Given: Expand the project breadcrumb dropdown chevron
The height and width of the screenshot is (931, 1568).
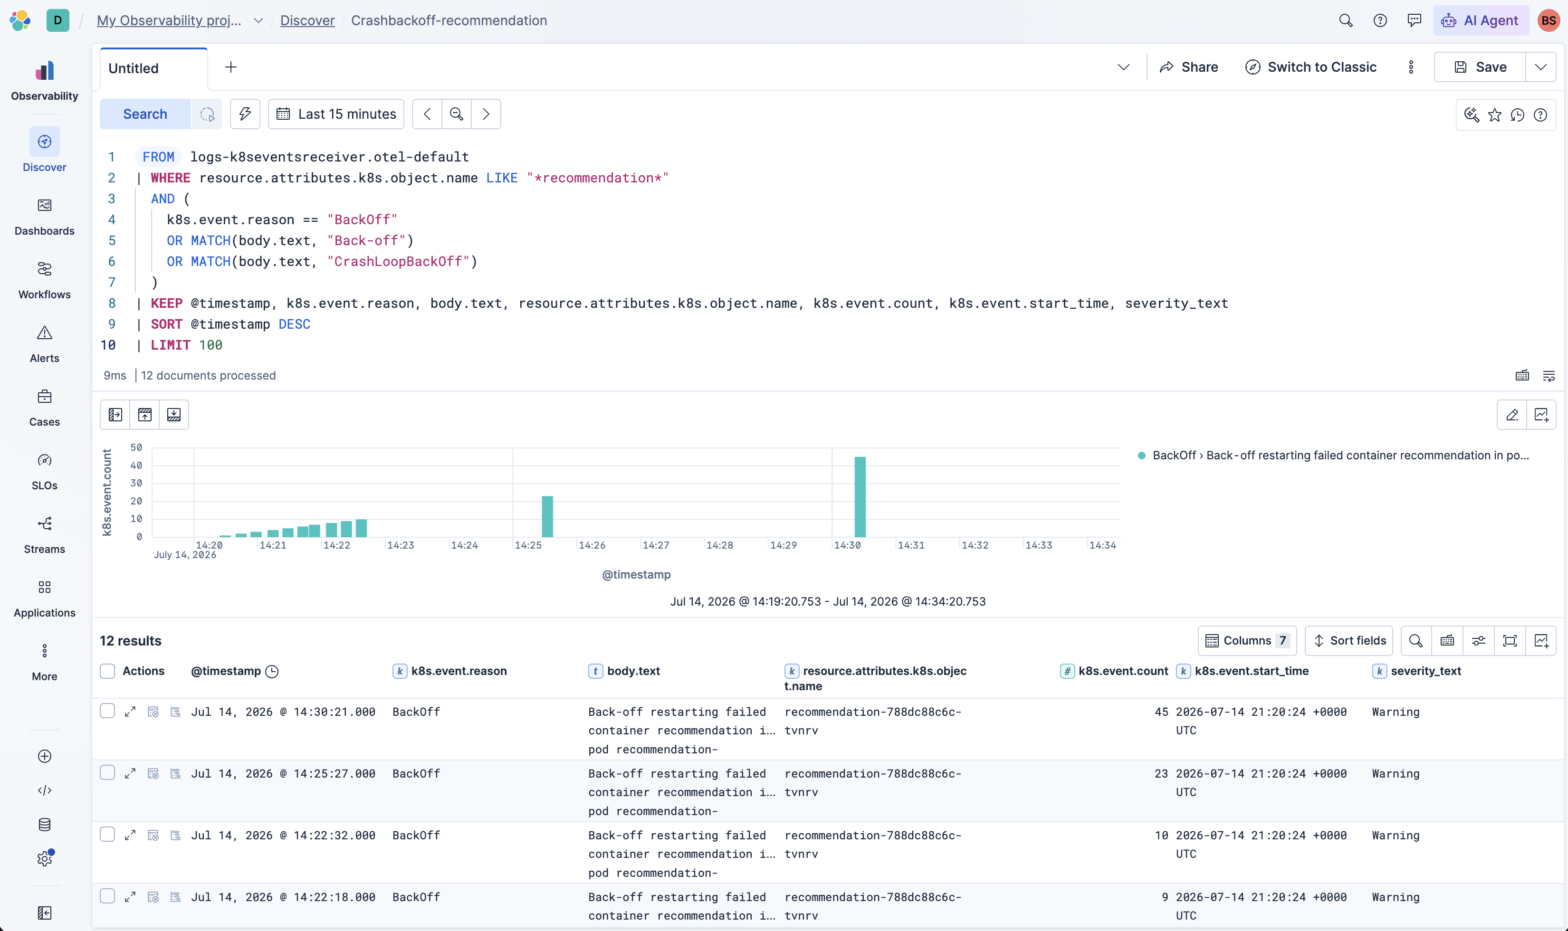Looking at the screenshot, I should click(258, 20).
